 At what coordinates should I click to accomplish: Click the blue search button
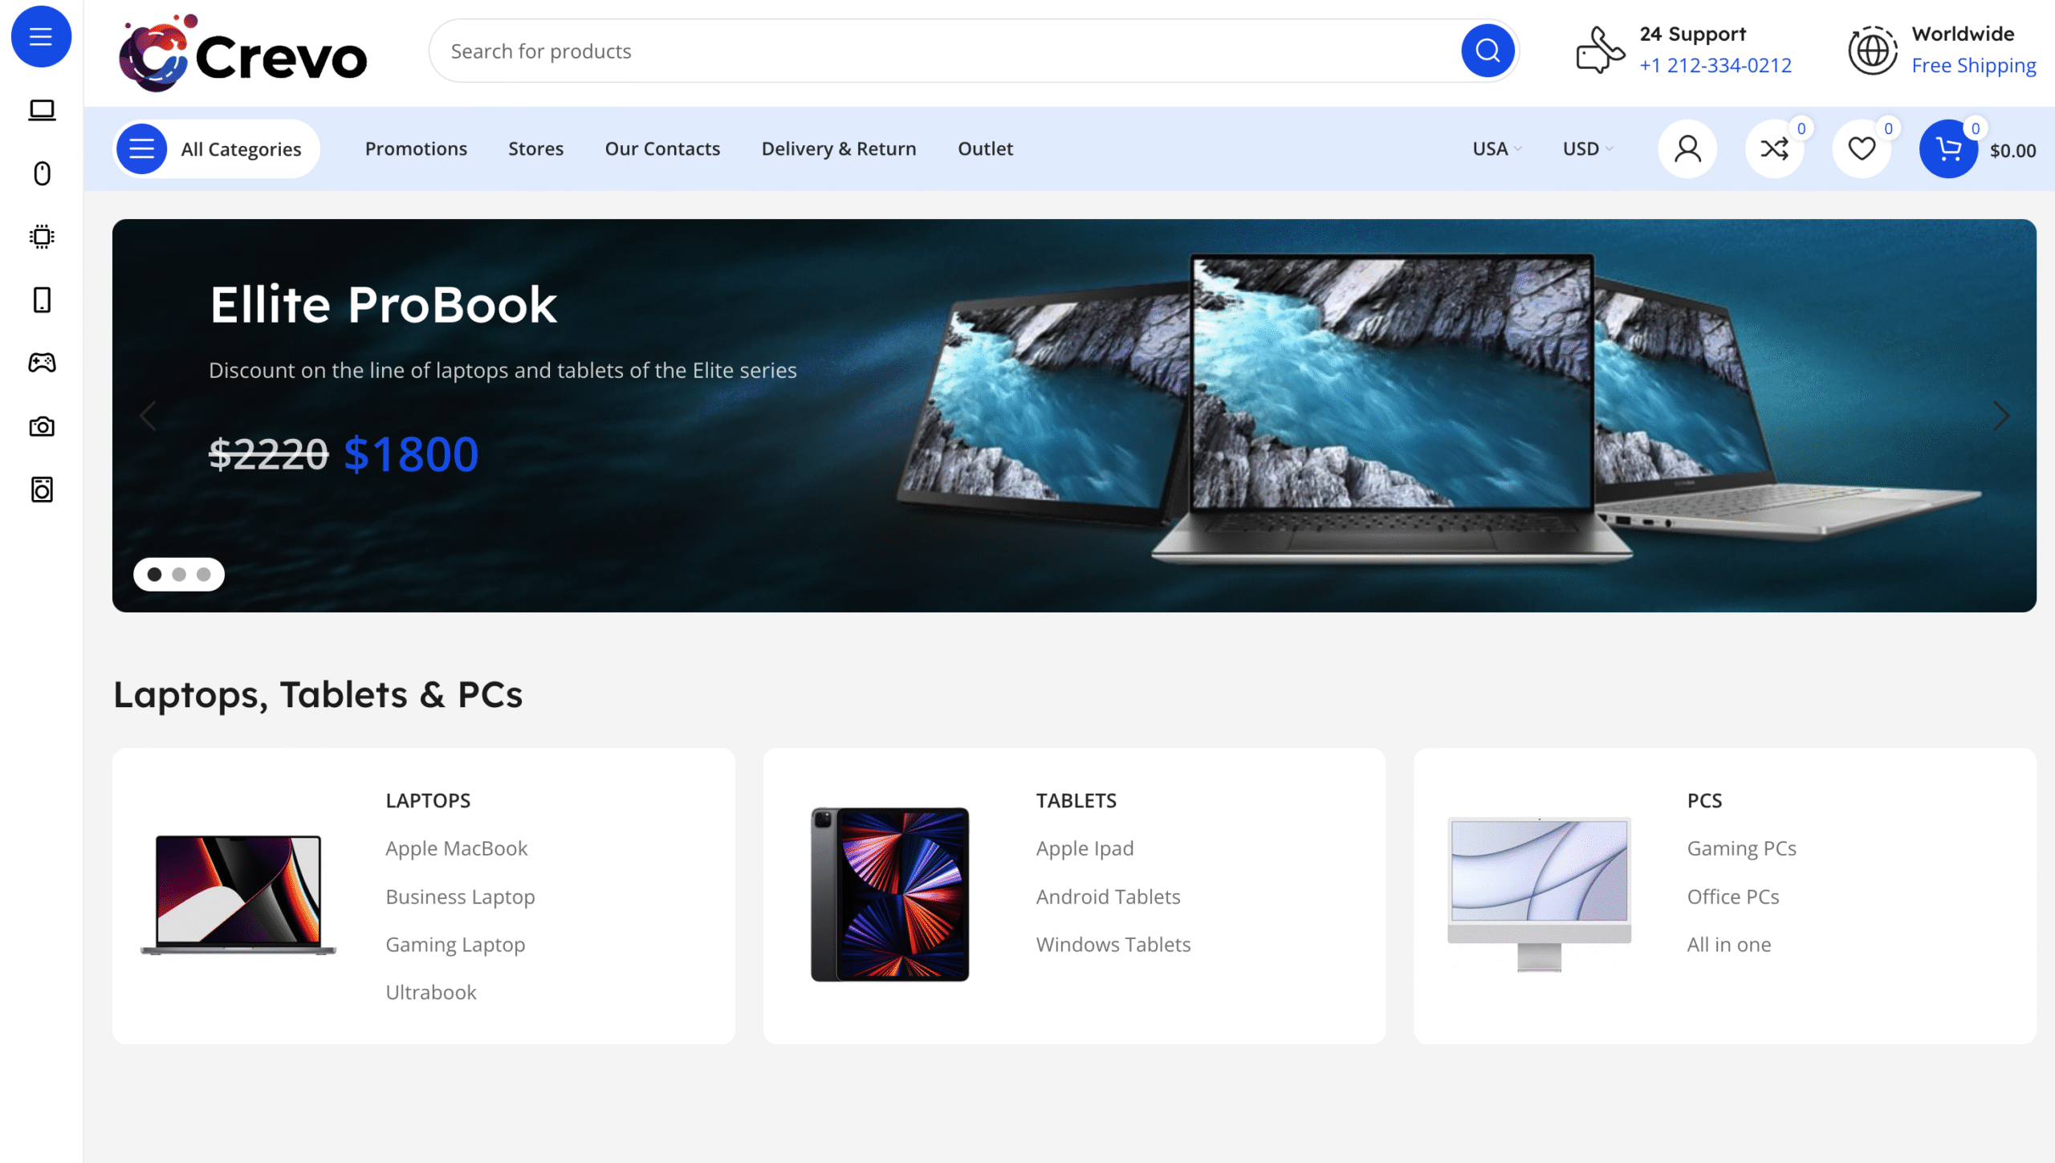[x=1487, y=51]
